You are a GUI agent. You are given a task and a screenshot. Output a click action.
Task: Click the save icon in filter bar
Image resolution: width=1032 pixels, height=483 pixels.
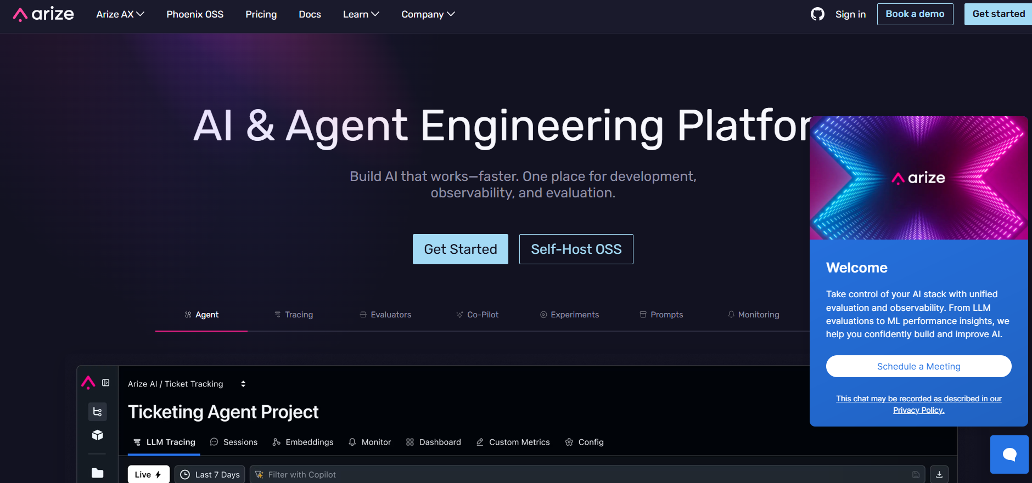[916, 475]
